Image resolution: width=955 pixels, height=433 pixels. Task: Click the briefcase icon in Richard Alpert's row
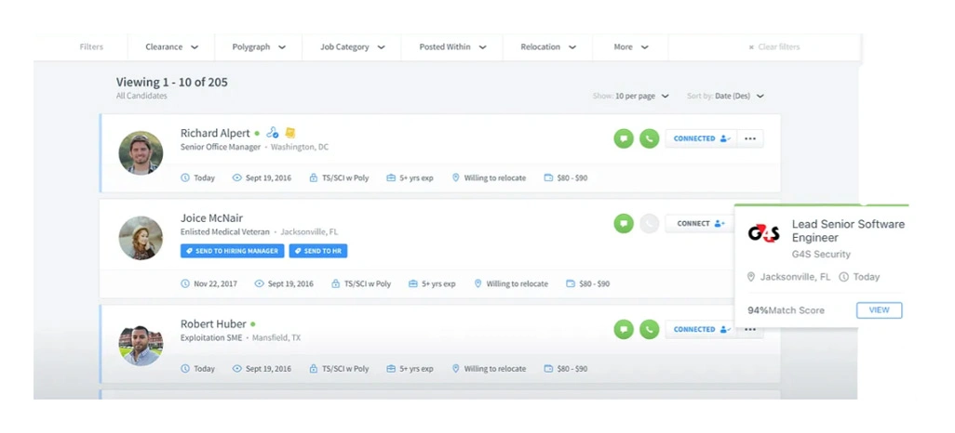click(x=391, y=177)
